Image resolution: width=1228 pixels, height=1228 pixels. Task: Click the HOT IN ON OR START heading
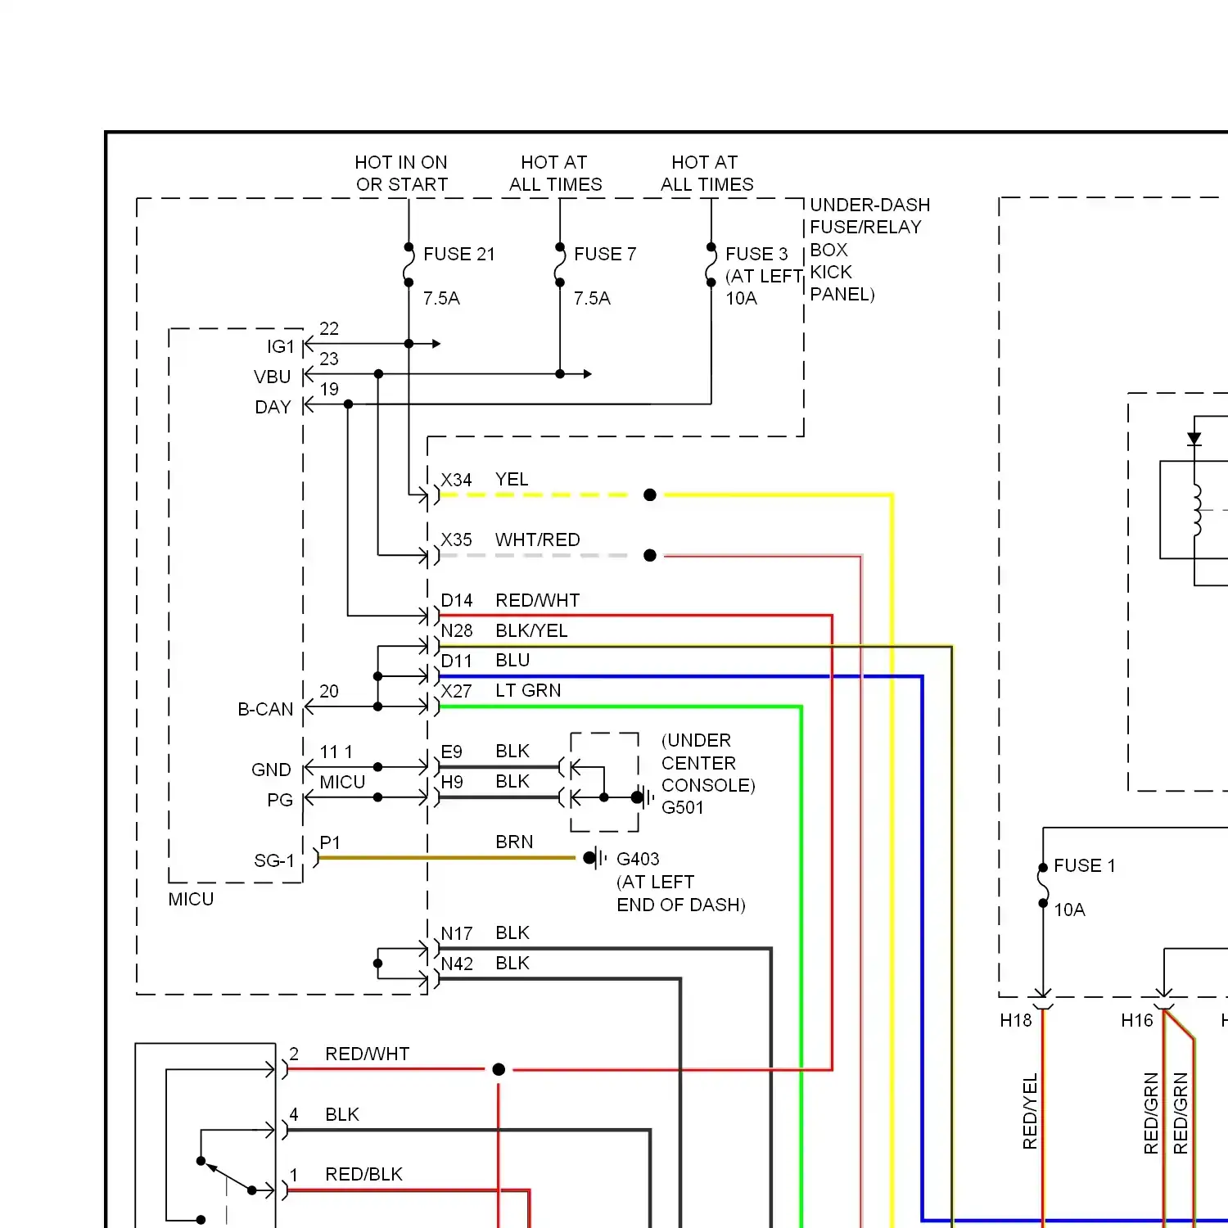click(401, 173)
